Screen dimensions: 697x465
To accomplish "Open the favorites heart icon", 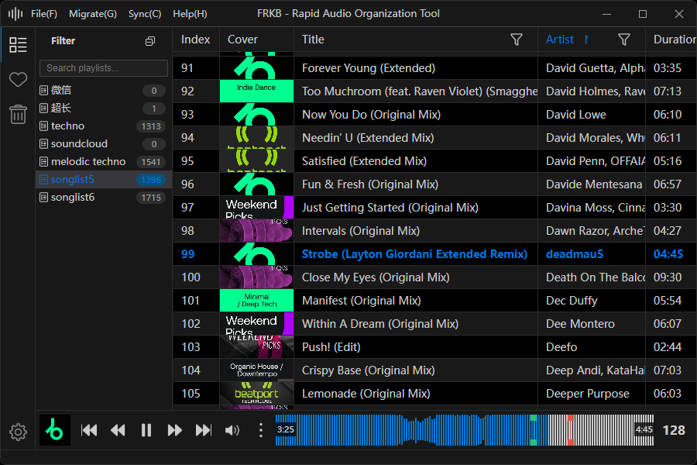I will click(18, 80).
